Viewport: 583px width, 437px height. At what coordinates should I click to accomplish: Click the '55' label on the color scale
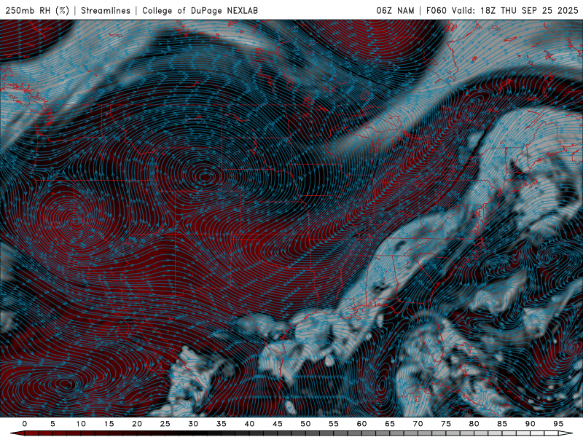pos(333,424)
